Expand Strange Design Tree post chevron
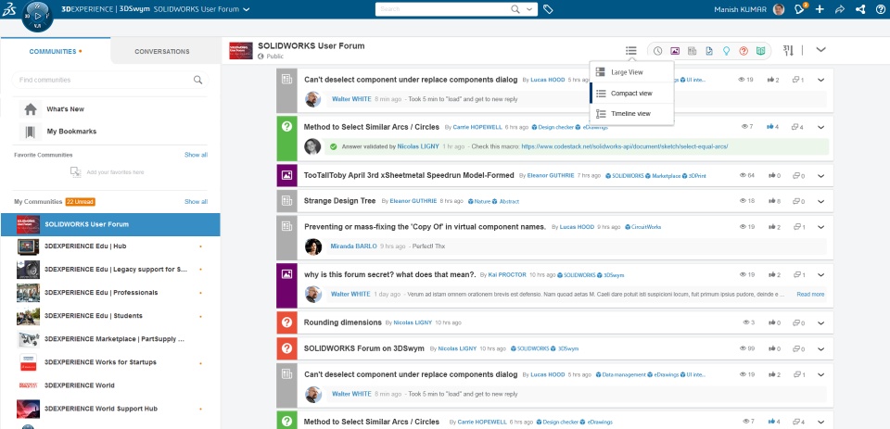 point(820,201)
